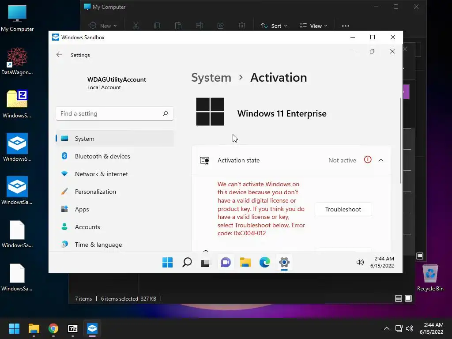Click Share icon in My Computer toolbar
The image size is (452, 339).
point(221,26)
